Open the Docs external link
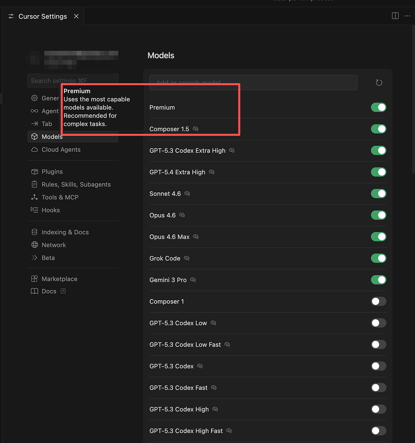The height and width of the screenshot is (443, 415). (x=73, y=291)
